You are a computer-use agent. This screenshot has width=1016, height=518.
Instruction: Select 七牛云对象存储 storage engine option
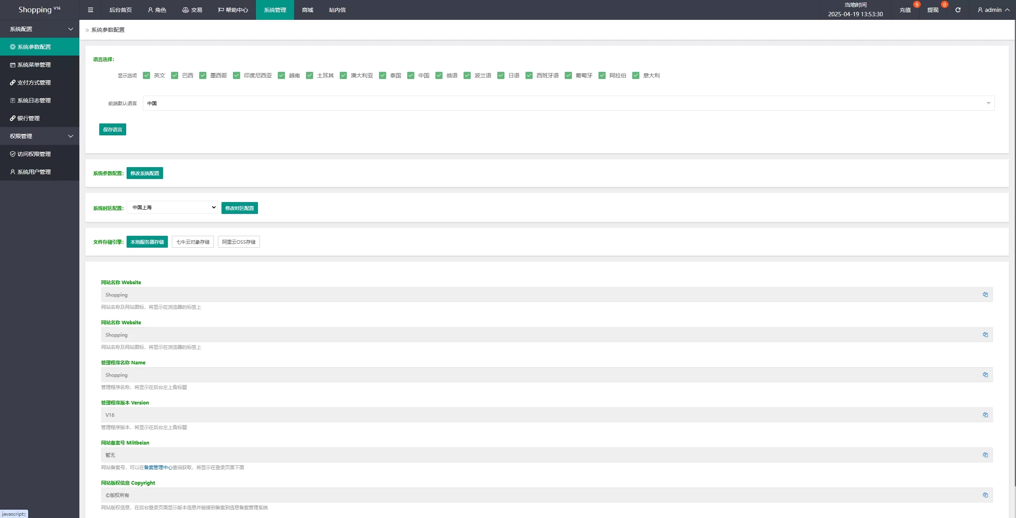(193, 242)
